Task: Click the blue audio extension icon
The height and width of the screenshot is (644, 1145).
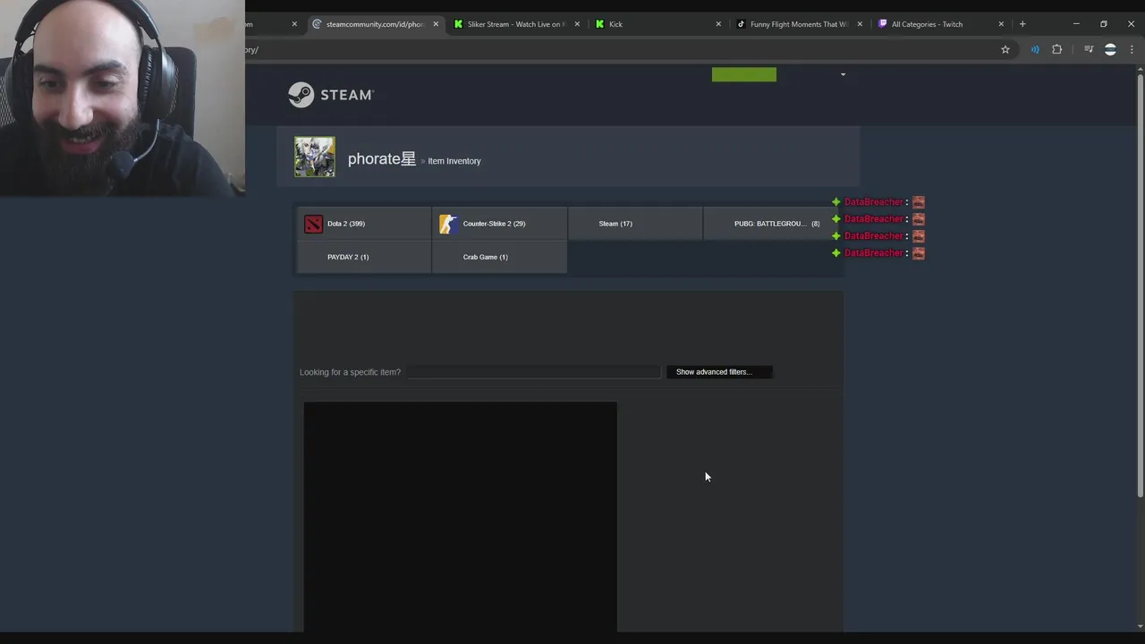Action: 1035,50
